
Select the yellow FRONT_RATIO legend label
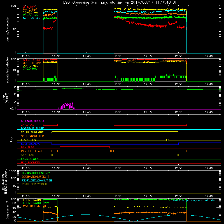coord(32,200)
